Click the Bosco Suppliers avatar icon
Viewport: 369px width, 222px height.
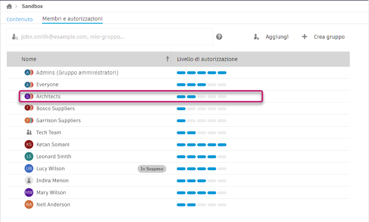pos(29,108)
